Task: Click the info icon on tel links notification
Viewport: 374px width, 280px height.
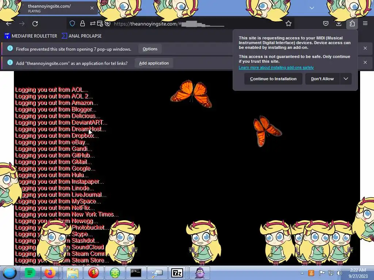Action: (x=10, y=63)
